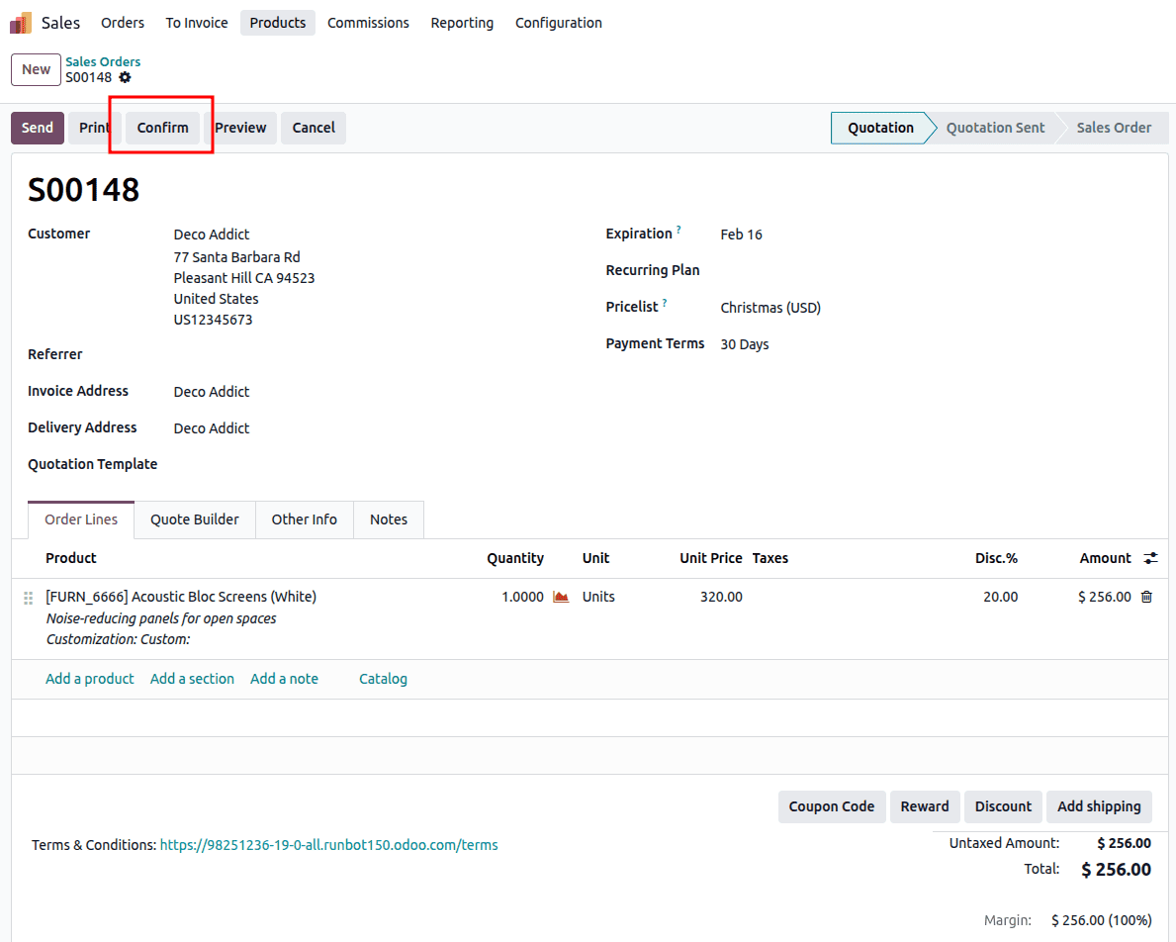Screen dimensions: 1176x942
Task: Add a product to the order lines
Action: tap(89, 678)
